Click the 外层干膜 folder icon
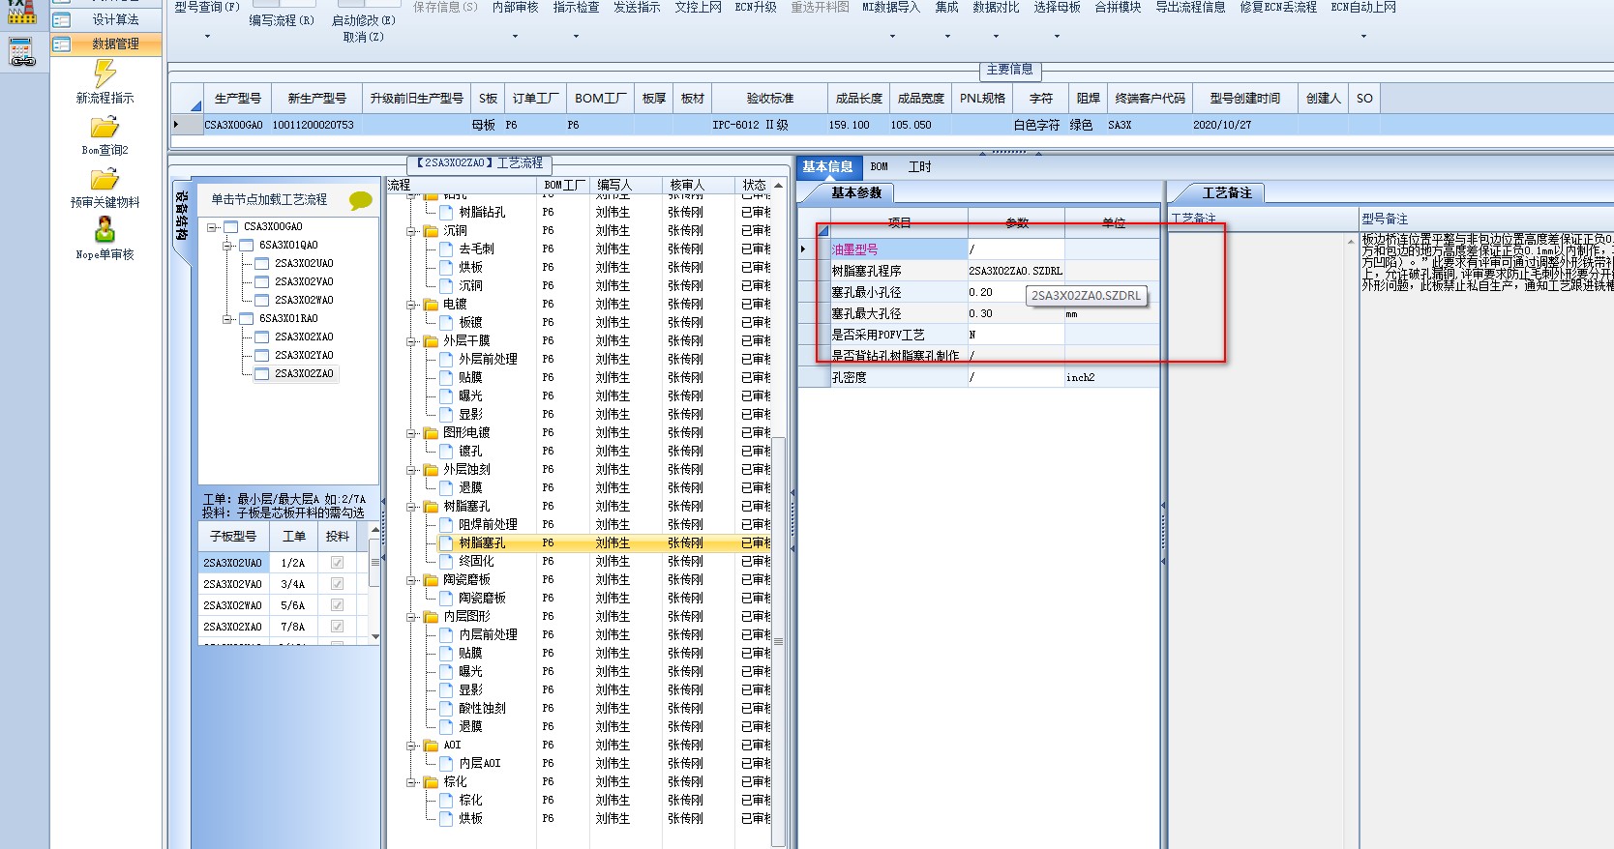The image size is (1614, 849). click(x=432, y=341)
